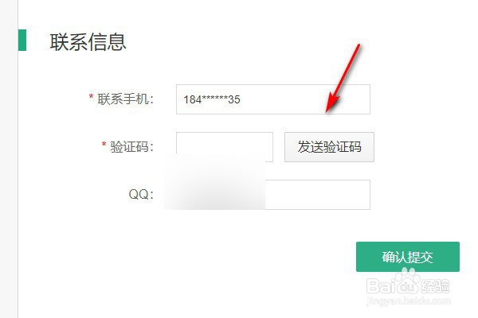Click the Bai text in Baidu watermark
Image resolution: width=478 pixels, height=318 pixels.
381,285
